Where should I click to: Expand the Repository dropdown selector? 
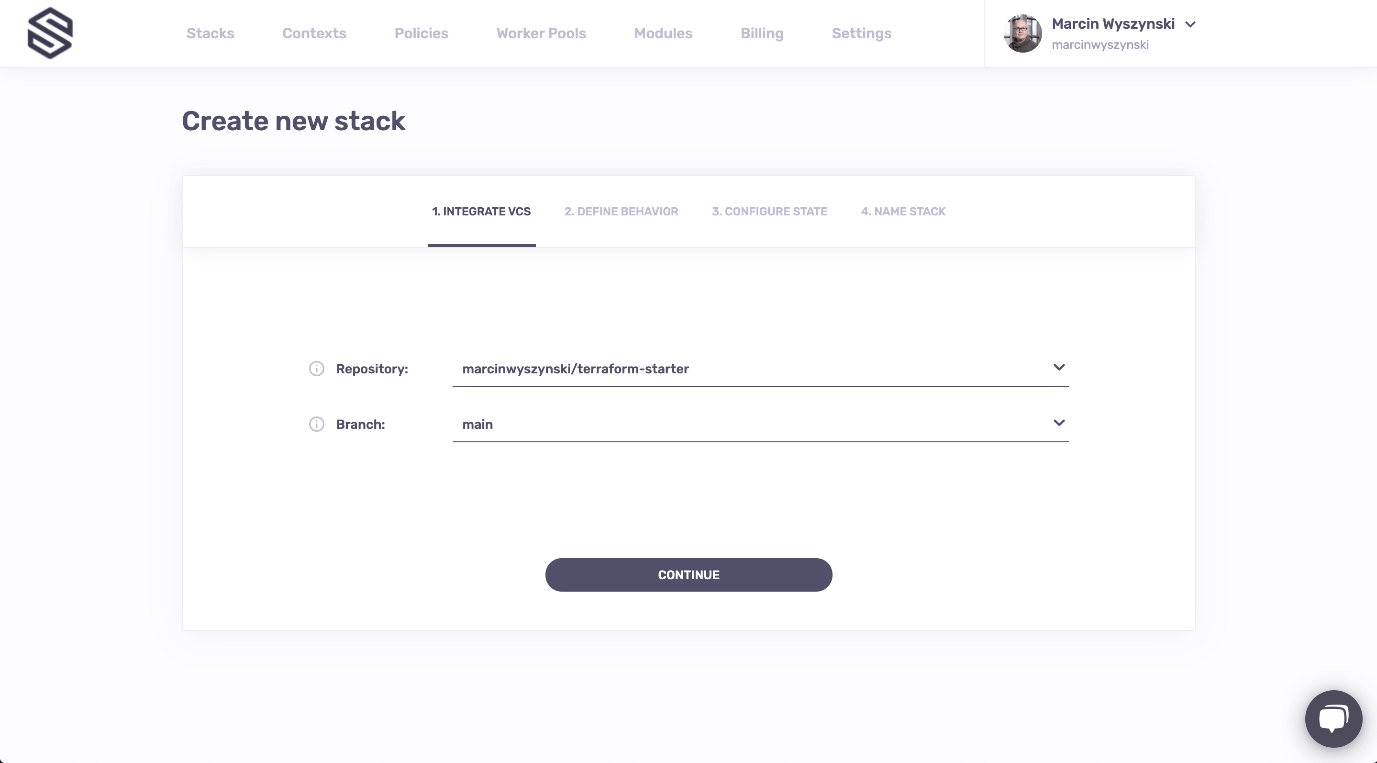click(1059, 368)
